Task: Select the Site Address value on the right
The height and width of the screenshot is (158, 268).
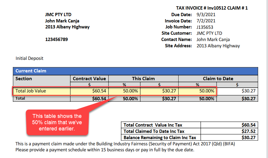Action: (x=218, y=46)
